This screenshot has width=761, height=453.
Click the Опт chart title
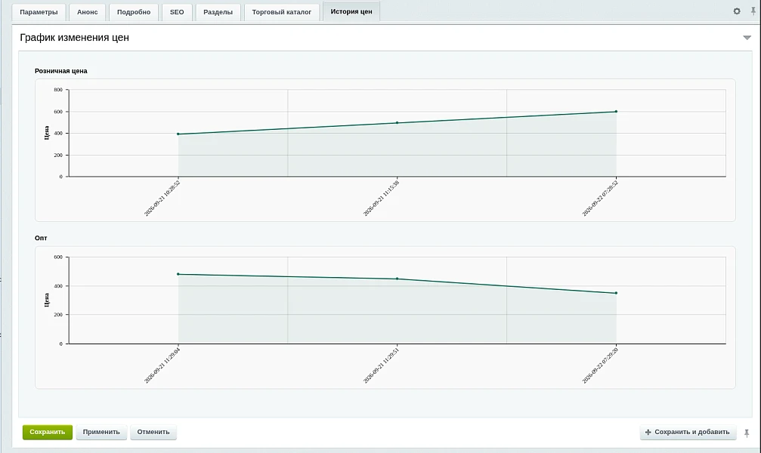point(42,238)
